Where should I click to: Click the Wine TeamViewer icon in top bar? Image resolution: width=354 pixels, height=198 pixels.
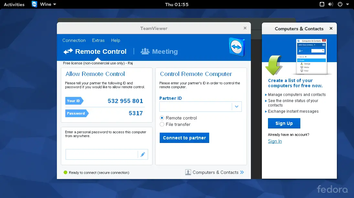coord(34,4)
